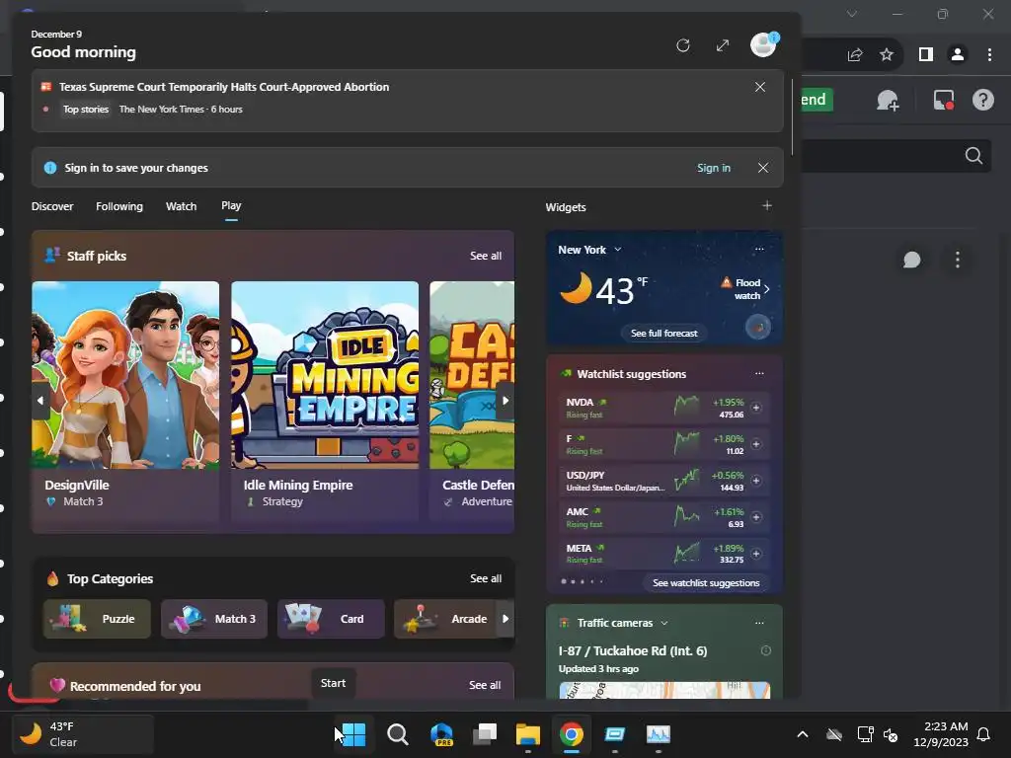Open the Idle Mining Empire game card
This screenshot has width=1011, height=758.
[x=325, y=401]
